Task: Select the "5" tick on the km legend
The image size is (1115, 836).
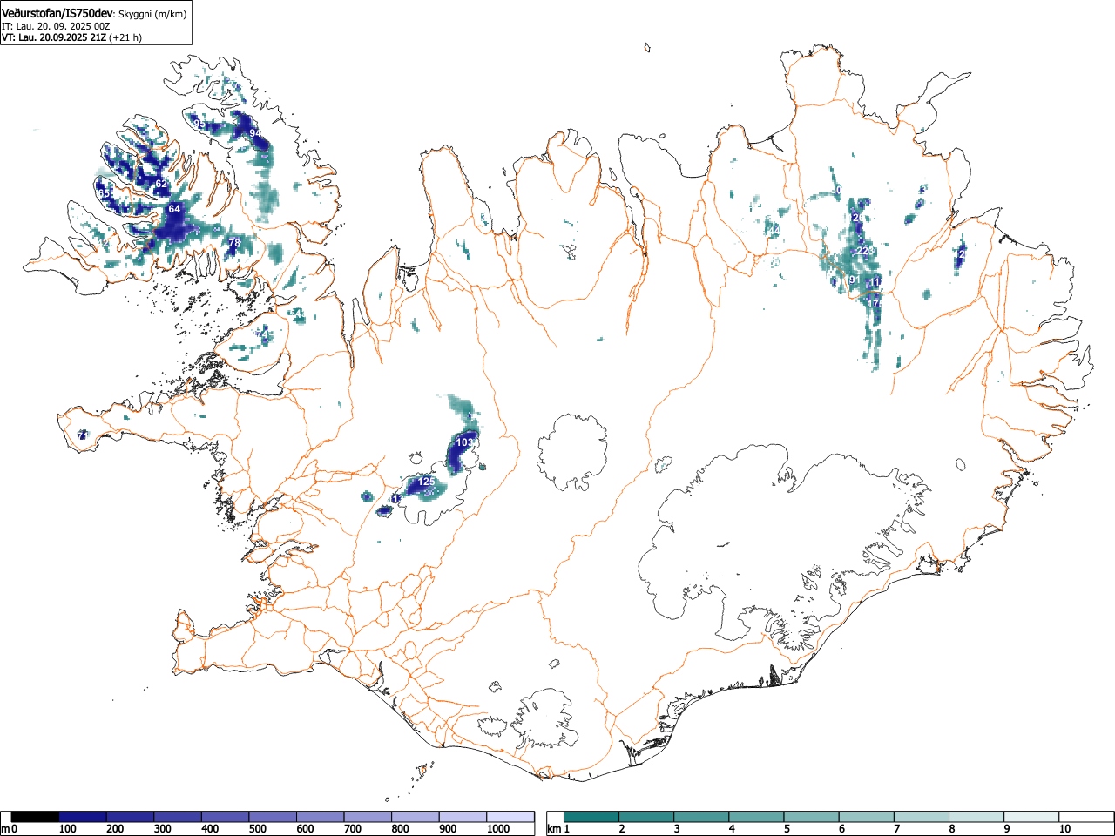Action: [x=786, y=829]
